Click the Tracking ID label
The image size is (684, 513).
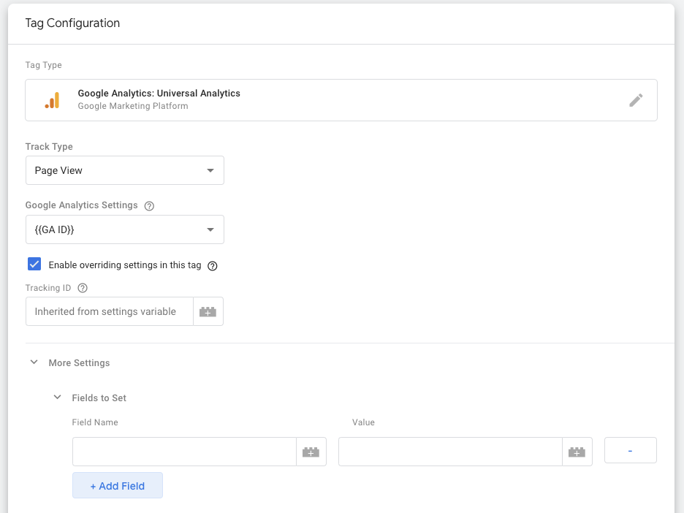pyautogui.click(x=48, y=288)
